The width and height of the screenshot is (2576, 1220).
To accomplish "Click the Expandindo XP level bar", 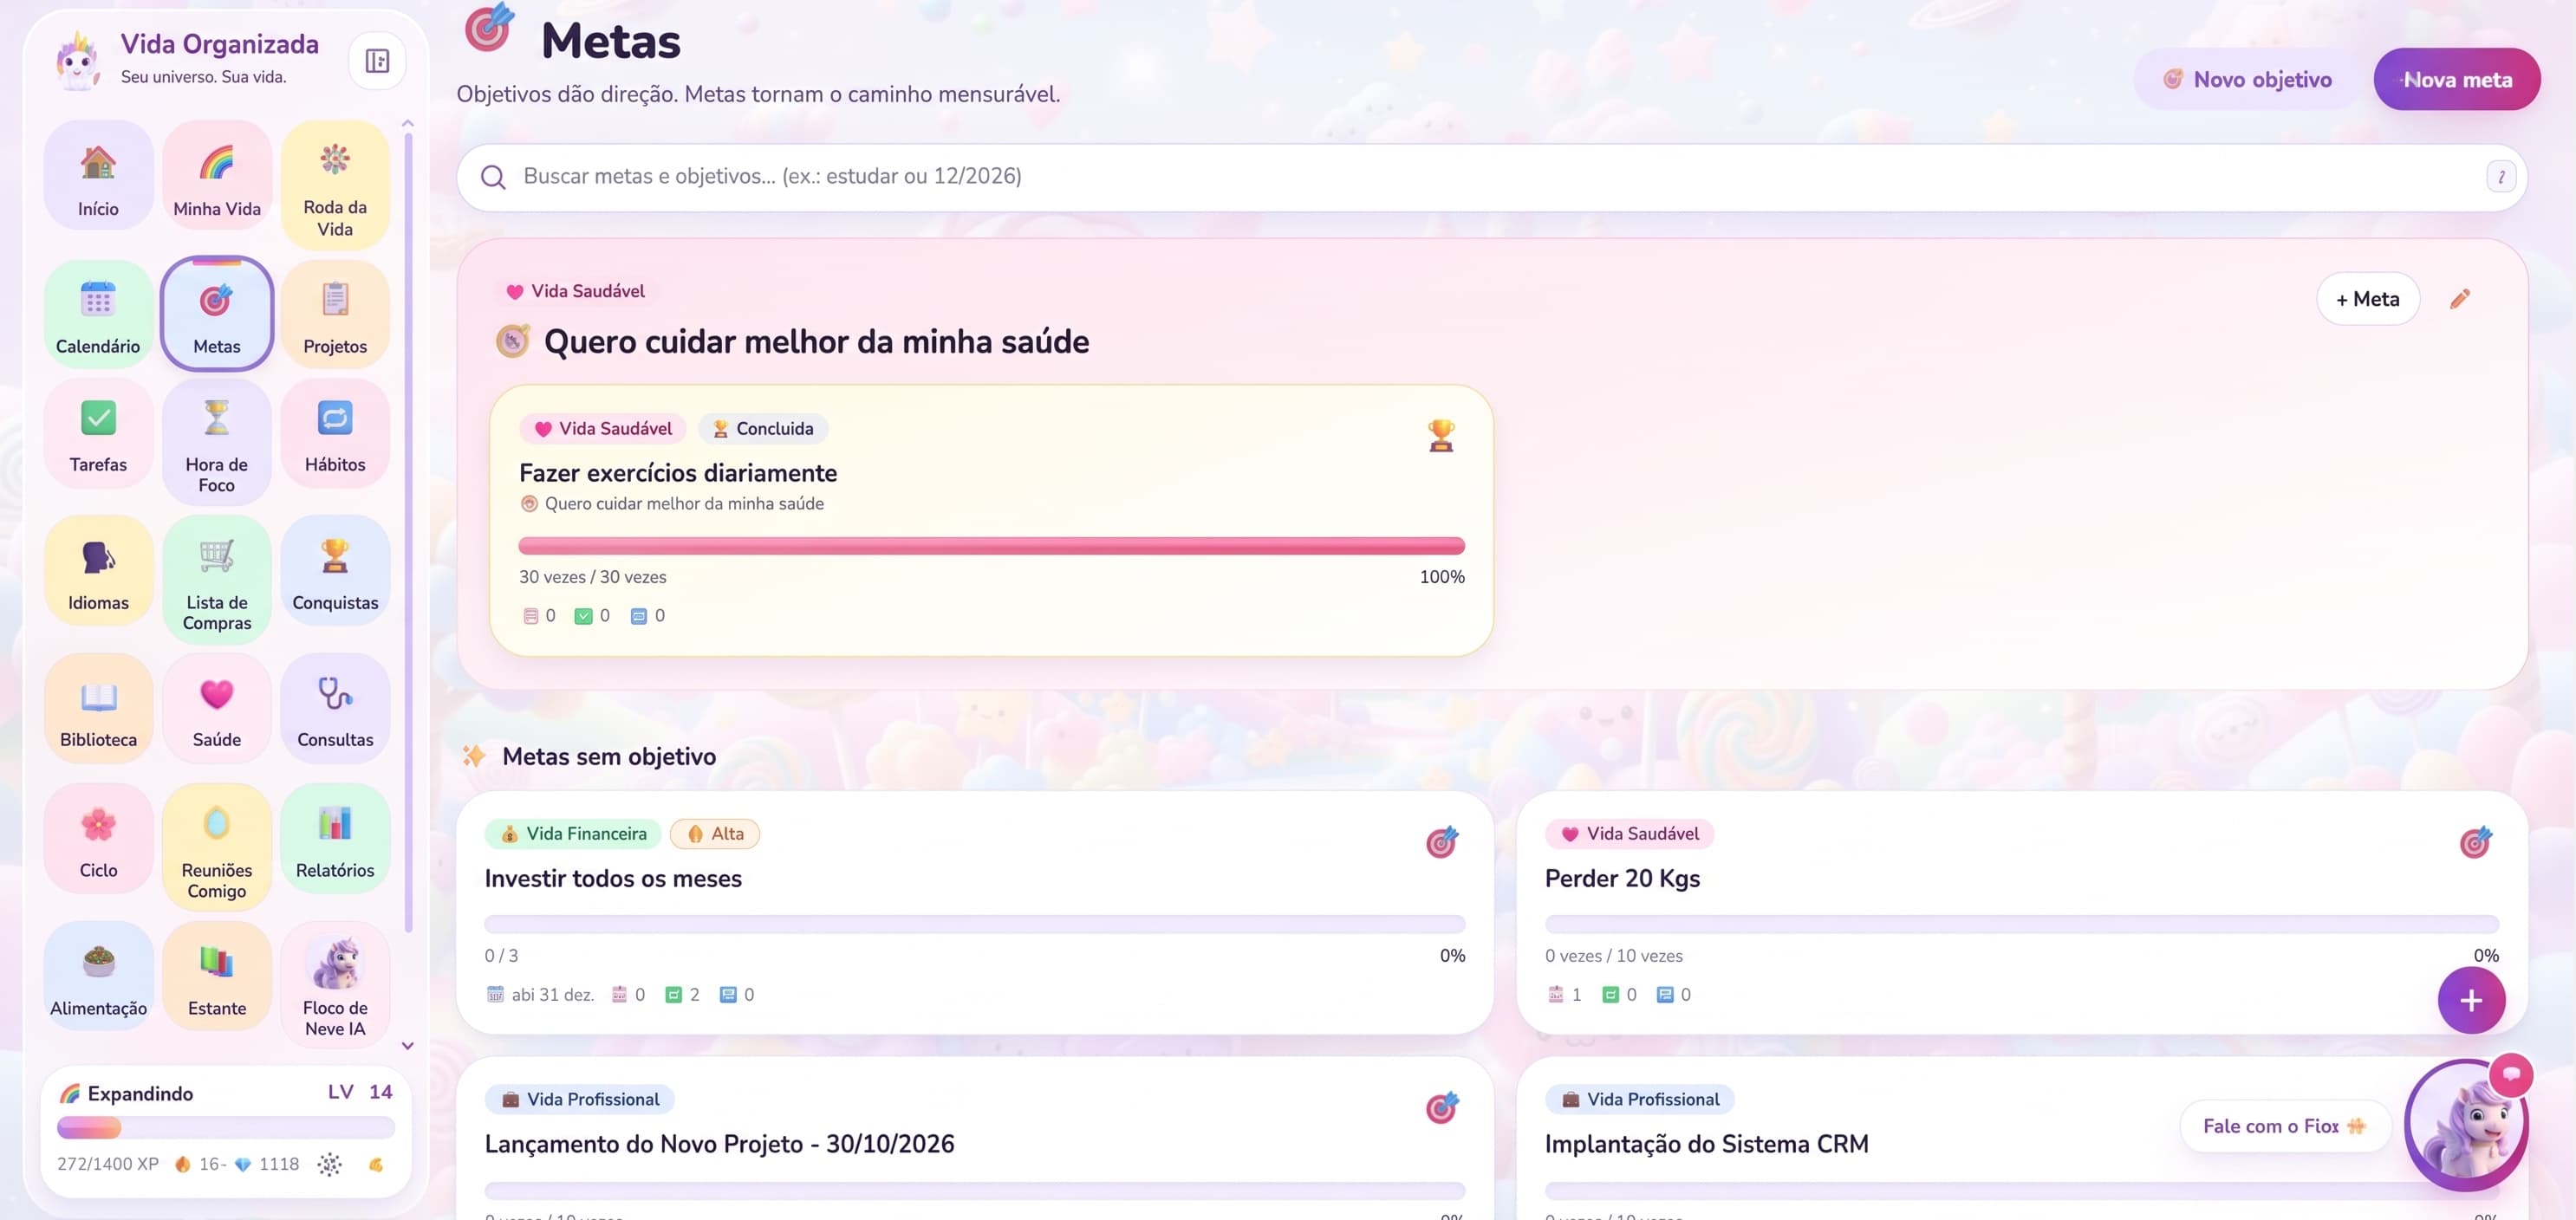I will coord(226,1128).
